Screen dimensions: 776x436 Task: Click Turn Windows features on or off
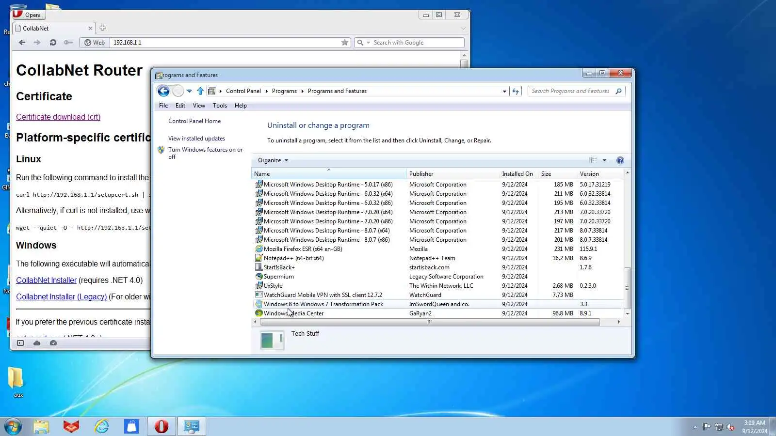coord(206,153)
